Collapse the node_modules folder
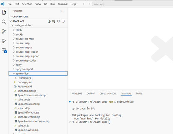Viewport: 173px width, 134px height. point(38,25)
